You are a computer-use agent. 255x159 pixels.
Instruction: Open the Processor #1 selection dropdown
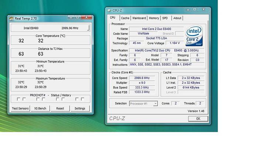tap(156, 103)
